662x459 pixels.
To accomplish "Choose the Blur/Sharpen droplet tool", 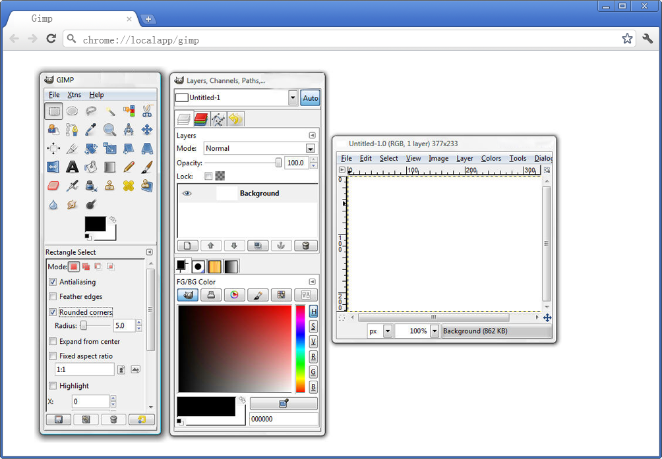I will click(x=53, y=204).
